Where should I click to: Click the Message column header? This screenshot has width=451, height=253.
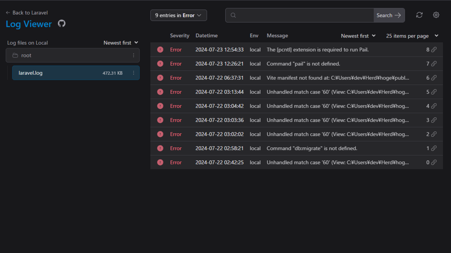(277, 35)
